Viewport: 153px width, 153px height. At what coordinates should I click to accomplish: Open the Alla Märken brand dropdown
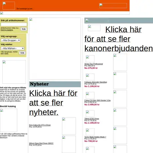point(13,48)
